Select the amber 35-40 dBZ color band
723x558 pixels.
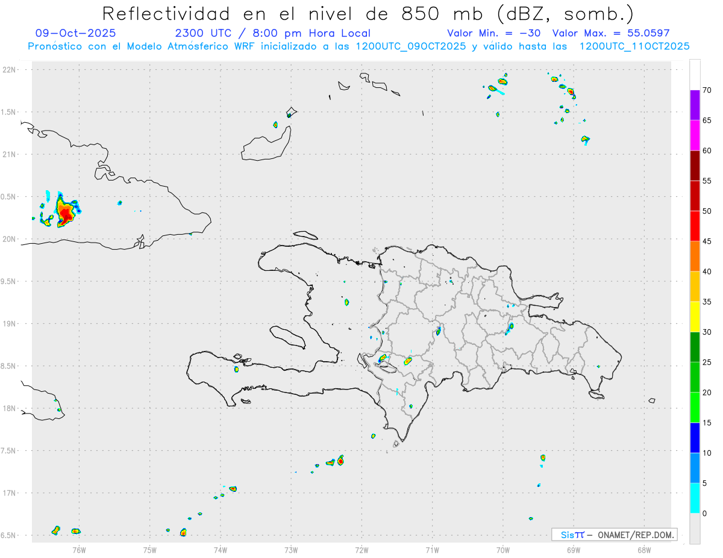[695, 287]
